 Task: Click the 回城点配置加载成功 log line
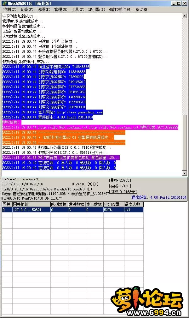[x=22, y=32]
